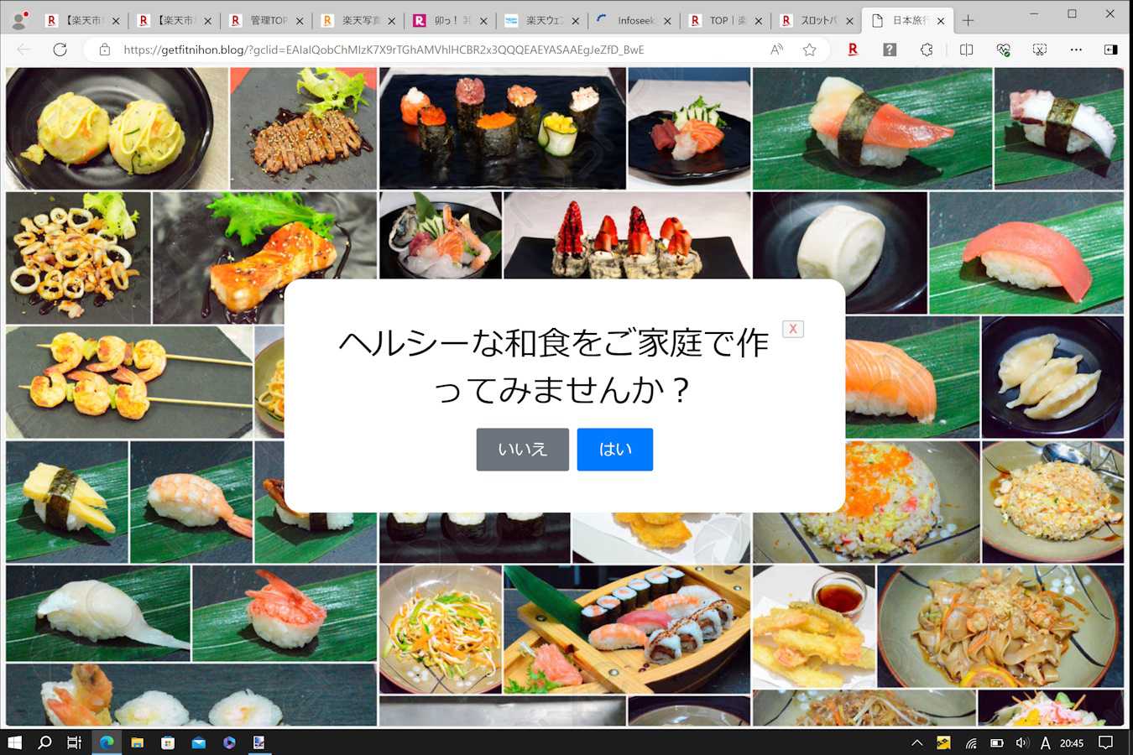Show hidden system tray icons
This screenshot has width=1133, height=755.
pyautogui.click(x=917, y=742)
